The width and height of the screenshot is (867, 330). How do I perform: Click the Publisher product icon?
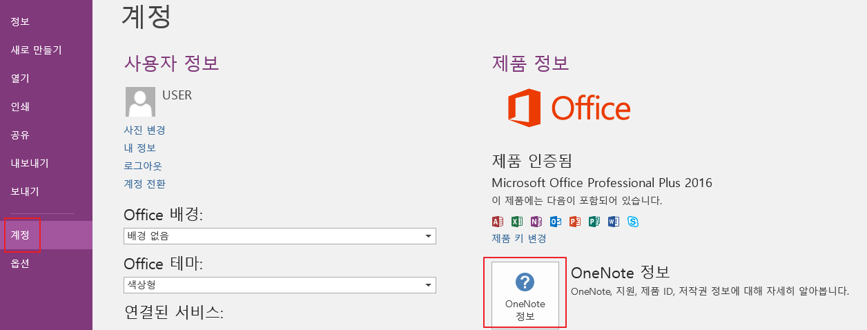pyautogui.click(x=594, y=222)
